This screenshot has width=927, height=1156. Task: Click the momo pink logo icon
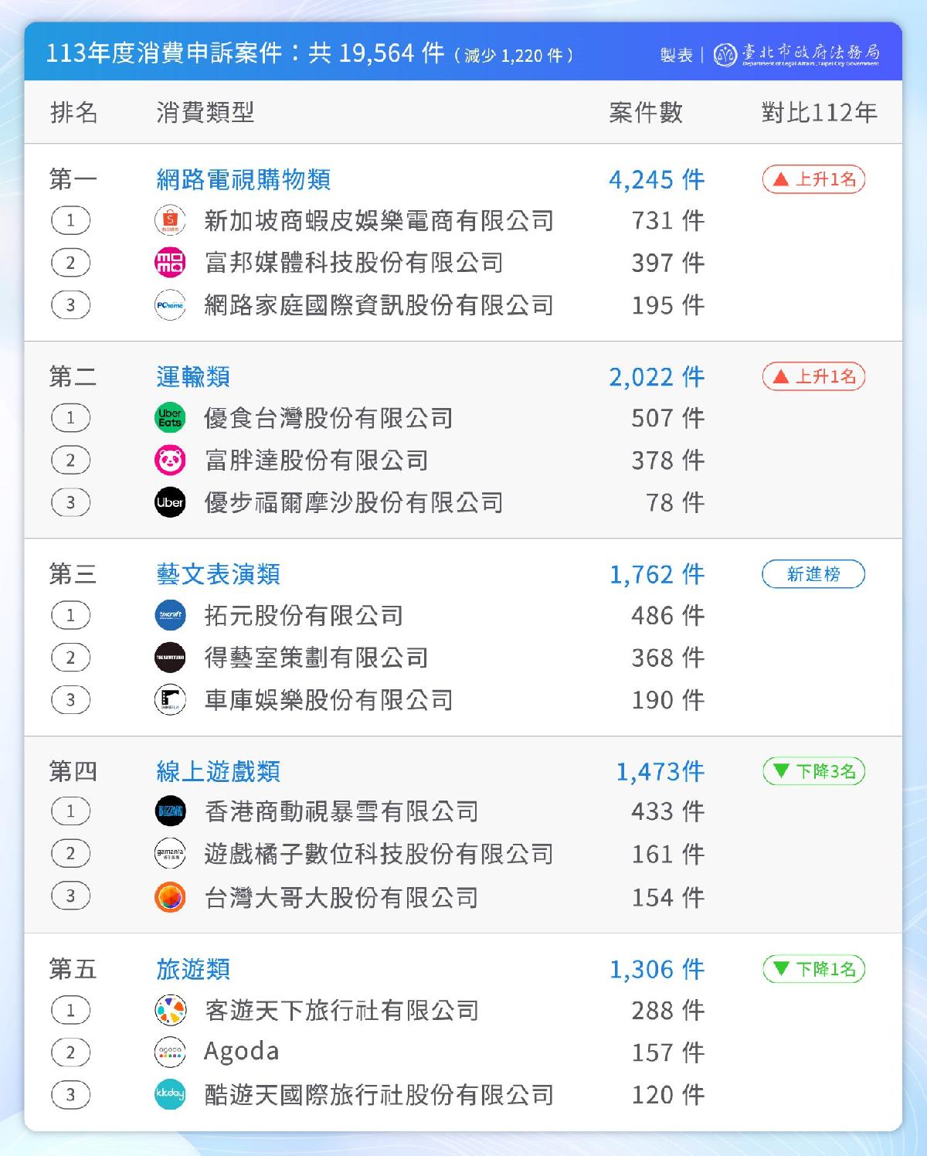pos(170,263)
